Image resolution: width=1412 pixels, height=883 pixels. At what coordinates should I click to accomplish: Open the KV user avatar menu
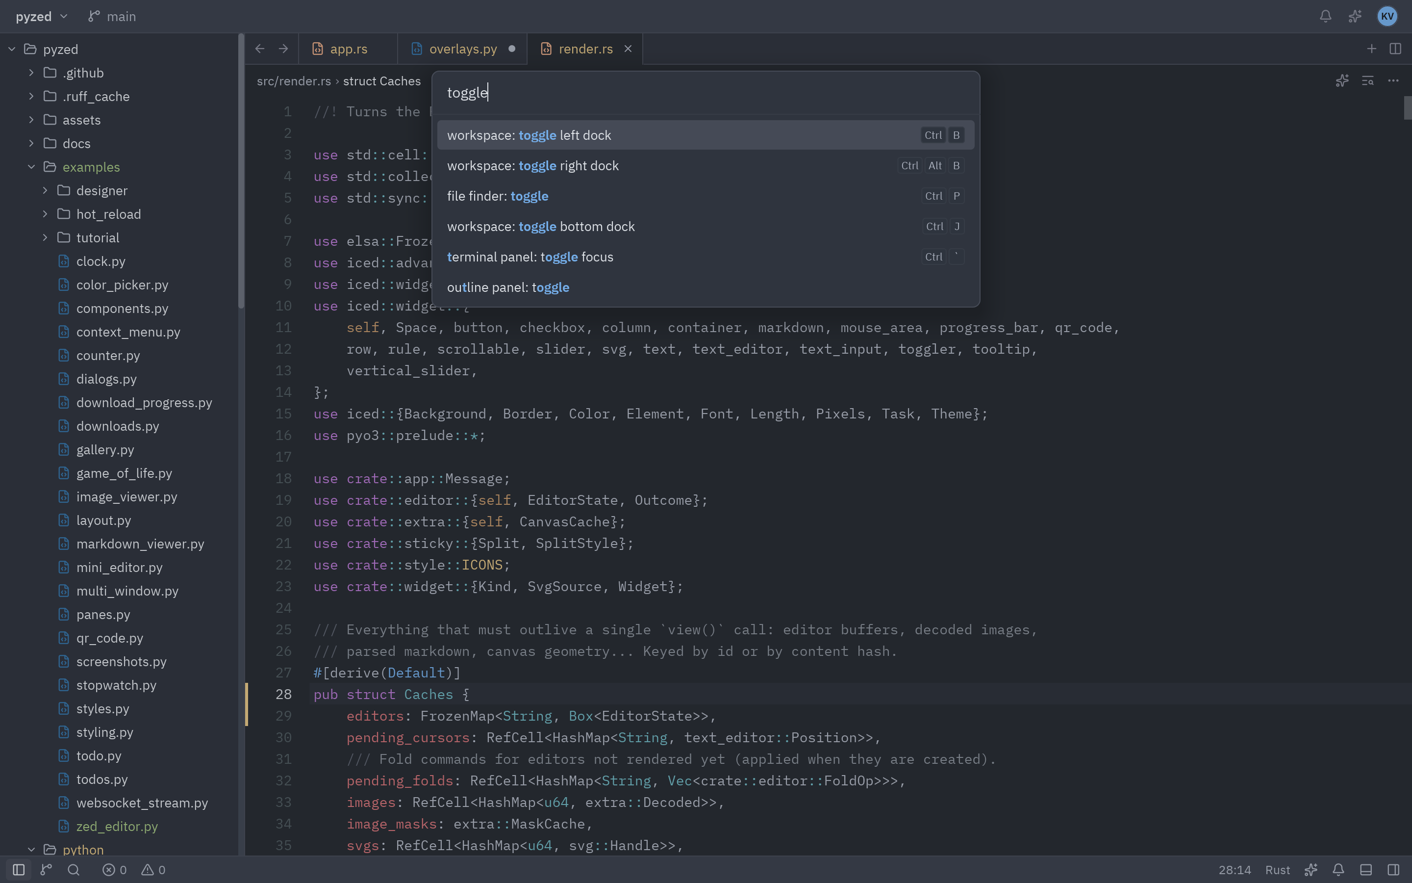point(1387,16)
